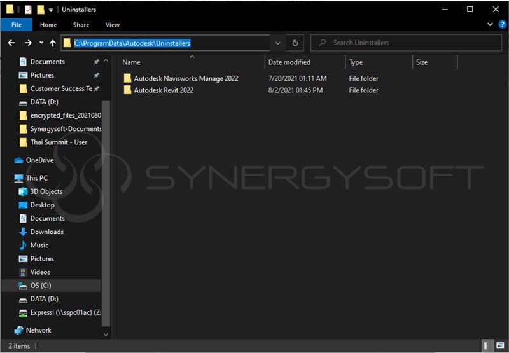Click the Properties quick access icon
Viewport: 509px width, 353px height.
pyautogui.click(x=28, y=10)
